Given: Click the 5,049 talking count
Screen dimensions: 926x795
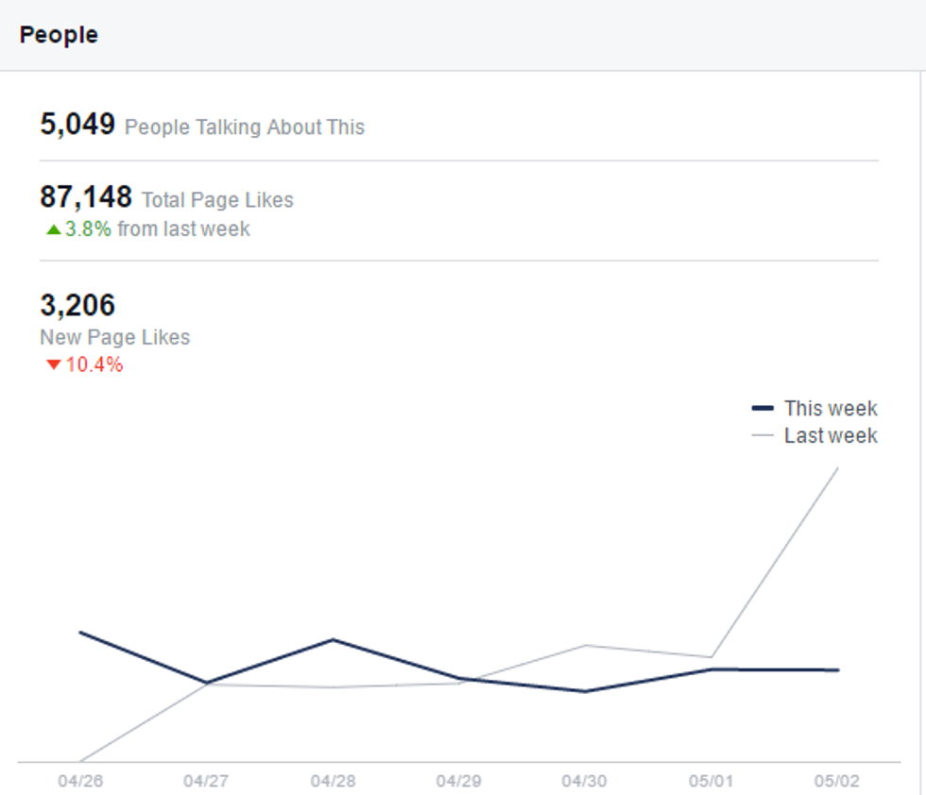Looking at the screenshot, I should 77,125.
